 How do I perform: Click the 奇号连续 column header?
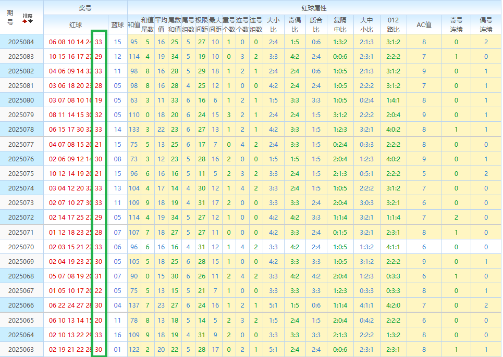point(456,24)
